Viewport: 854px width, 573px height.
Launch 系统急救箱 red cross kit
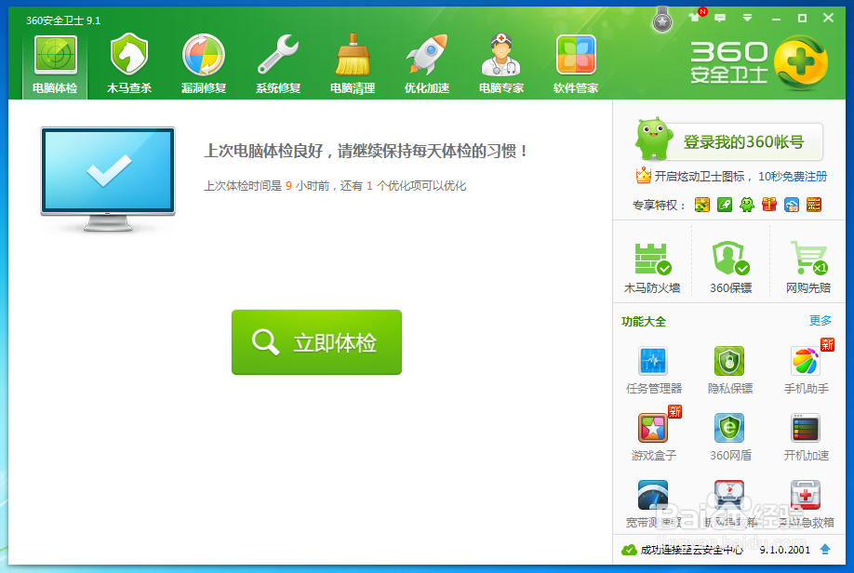806,504
